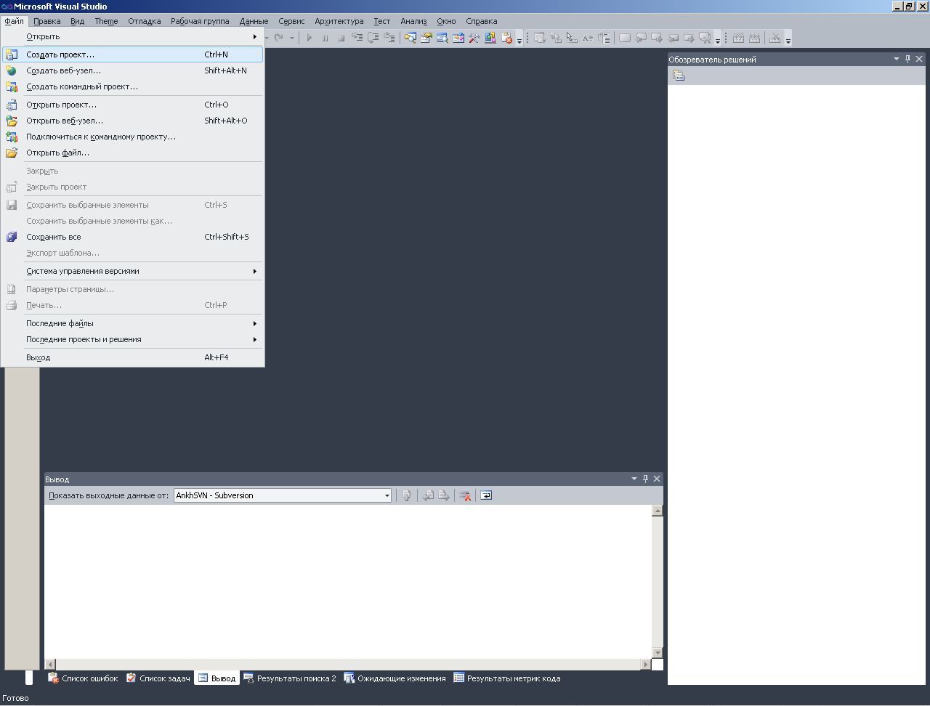Choose Подключиться к командному проекту... item
The width and height of the screenshot is (930, 706).
[x=133, y=137]
